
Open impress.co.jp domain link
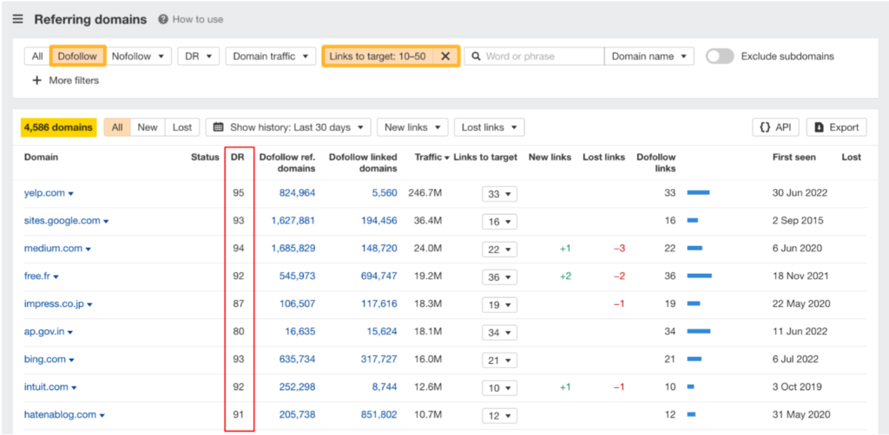(54, 304)
